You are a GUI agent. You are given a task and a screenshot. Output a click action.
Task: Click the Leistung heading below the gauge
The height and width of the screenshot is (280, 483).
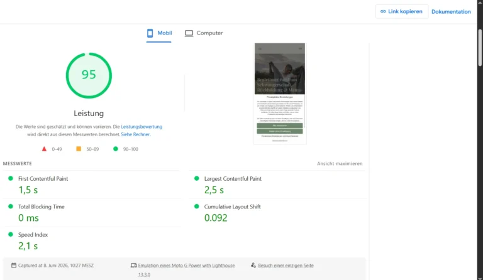pos(89,114)
